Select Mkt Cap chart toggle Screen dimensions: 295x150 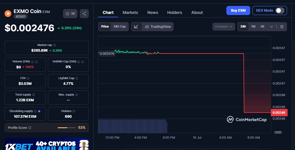120,26
